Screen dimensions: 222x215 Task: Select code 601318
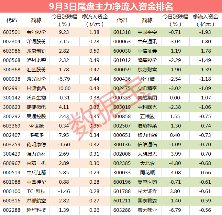pos(122,32)
